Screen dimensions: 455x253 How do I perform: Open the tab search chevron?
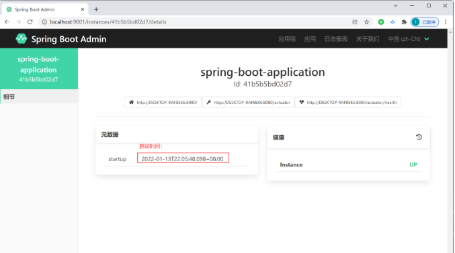point(395,6)
